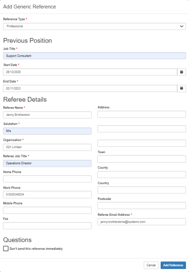The height and width of the screenshot is (272, 189).
Task: Focus the Postcode field
Action: tap(142, 206)
